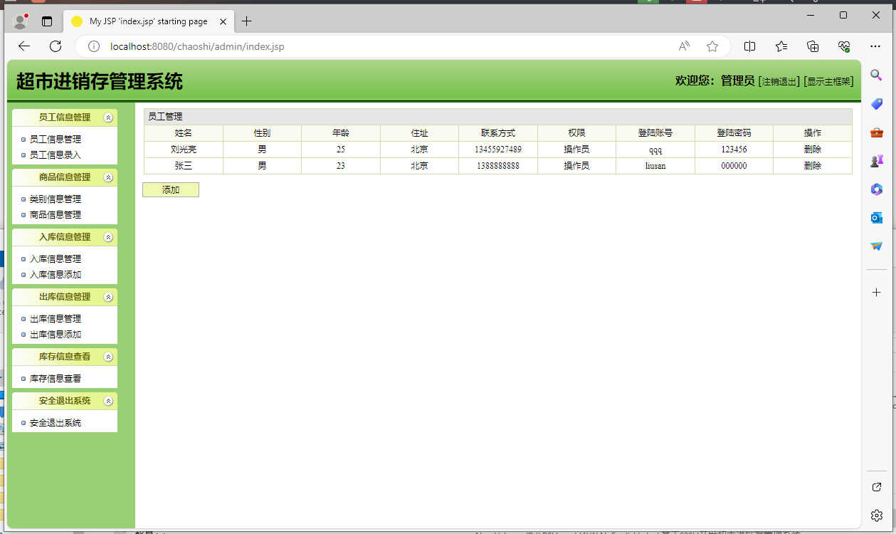View site information icon in address bar
The width and height of the screenshot is (896, 534).
pos(93,46)
